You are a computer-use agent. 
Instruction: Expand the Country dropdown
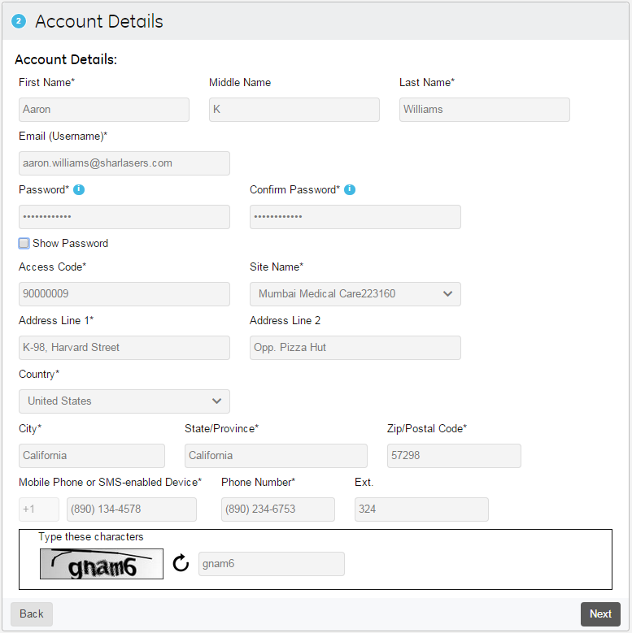[124, 401]
